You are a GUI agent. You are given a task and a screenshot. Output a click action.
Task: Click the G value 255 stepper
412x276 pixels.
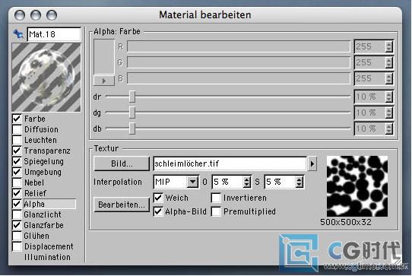click(389, 62)
